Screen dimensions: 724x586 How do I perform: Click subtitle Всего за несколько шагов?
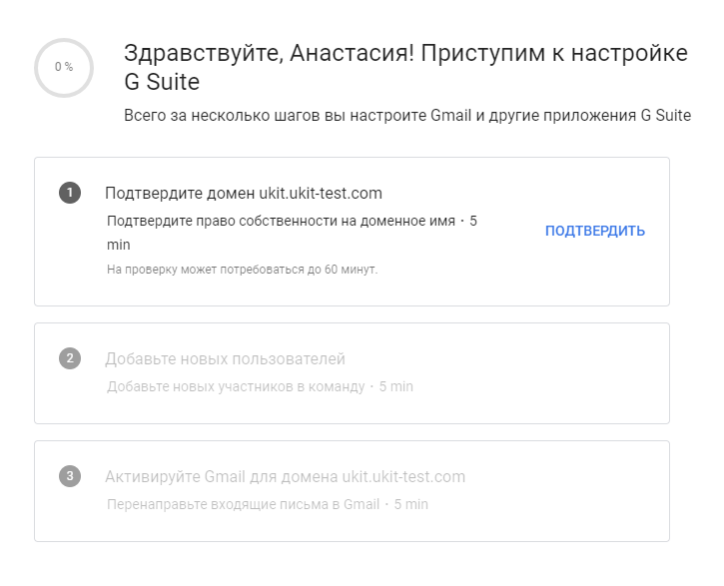coord(407,115)
